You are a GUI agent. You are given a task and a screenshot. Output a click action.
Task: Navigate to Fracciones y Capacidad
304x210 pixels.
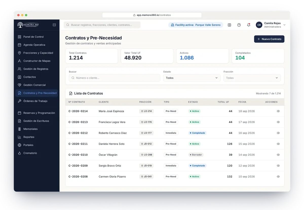[36, 53]
